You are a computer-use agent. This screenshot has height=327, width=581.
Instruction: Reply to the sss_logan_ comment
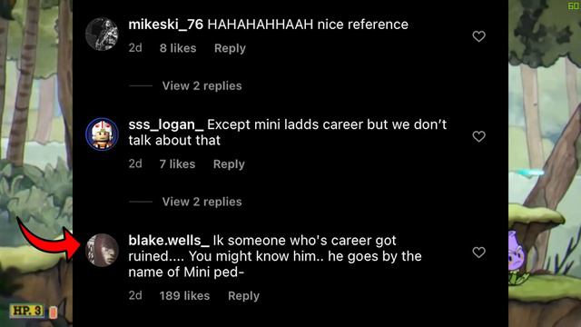pos(229,163)
